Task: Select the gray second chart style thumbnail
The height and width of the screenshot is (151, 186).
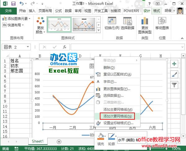Action: [84, 25]
